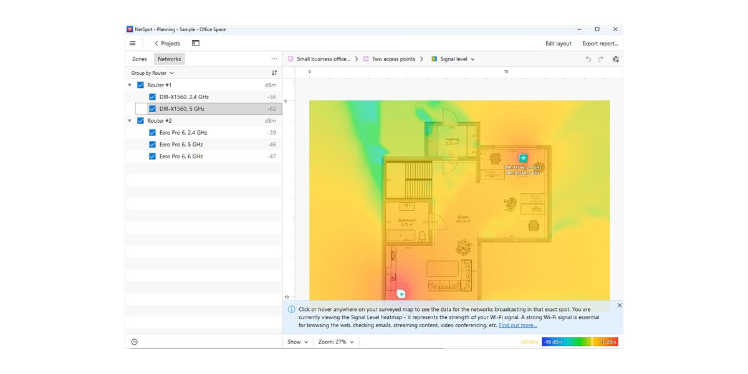Go back to Projects
748x374 pixels.
(x=167, y=44)
